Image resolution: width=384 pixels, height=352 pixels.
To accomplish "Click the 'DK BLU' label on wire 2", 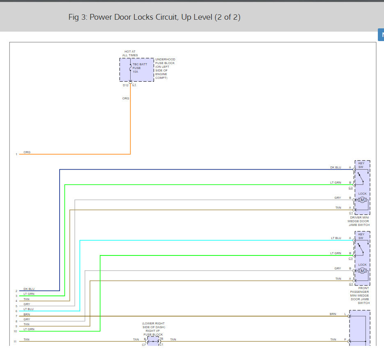I will tap(29, 289).
